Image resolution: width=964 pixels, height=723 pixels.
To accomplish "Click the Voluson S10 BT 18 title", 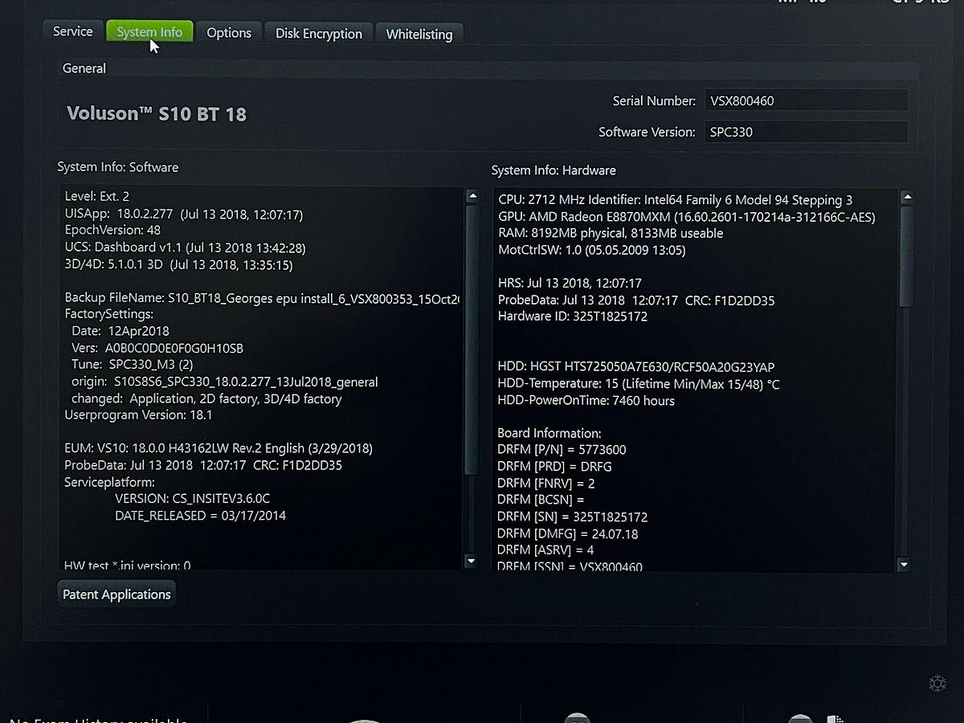I will tap(157, 113).
